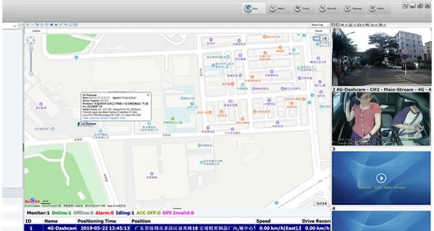
Task: Select the front road camera video pane
Action: click(381, 57)
